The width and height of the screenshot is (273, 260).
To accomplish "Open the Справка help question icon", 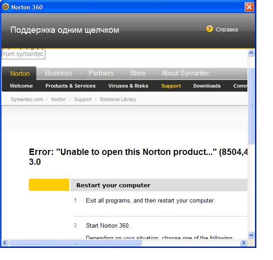I will (210, 29).
